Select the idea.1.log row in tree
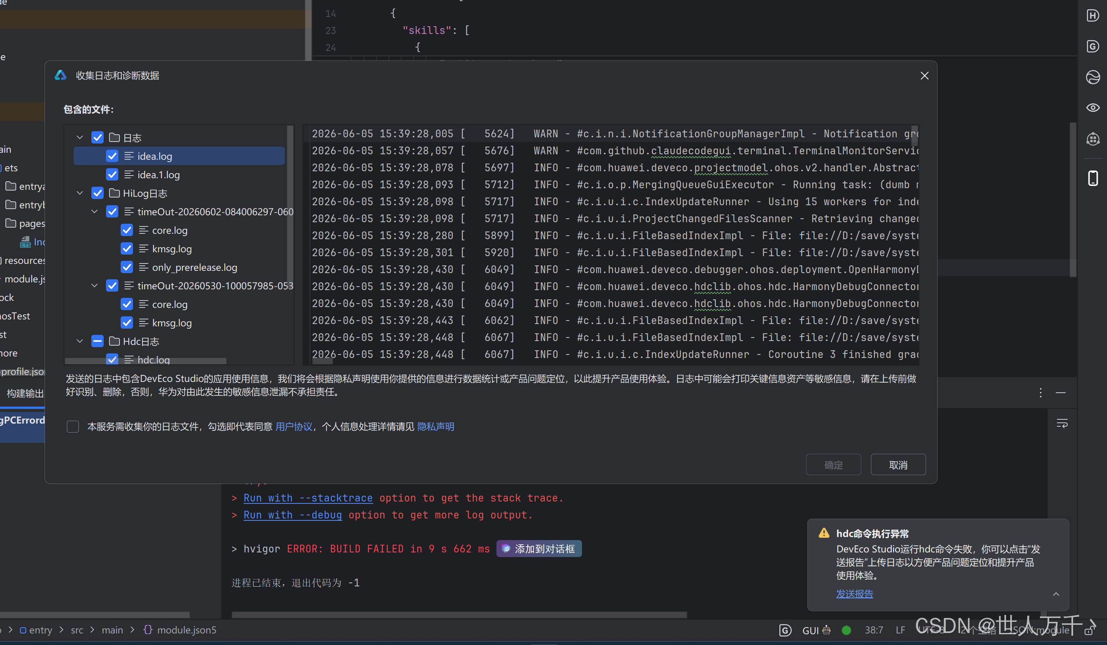1107x645 pixels. [x=179, y=174]
